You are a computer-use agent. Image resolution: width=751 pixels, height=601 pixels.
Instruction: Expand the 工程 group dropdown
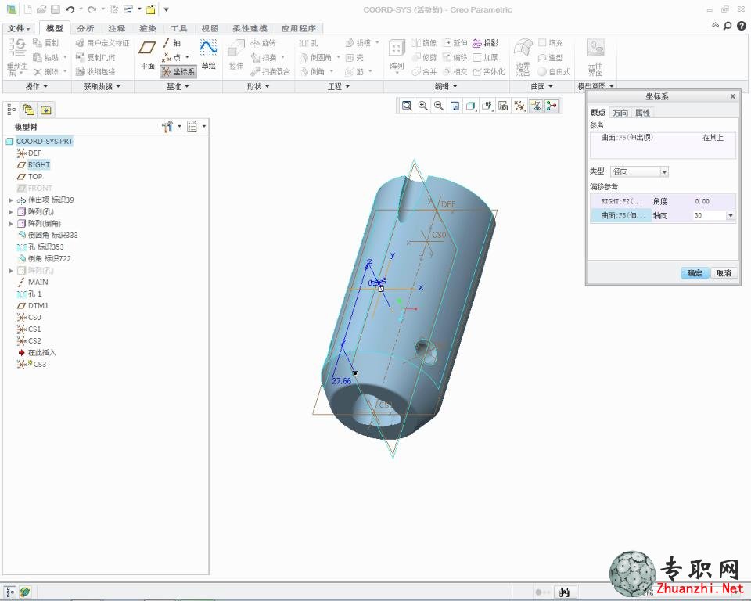click(339, 86)
